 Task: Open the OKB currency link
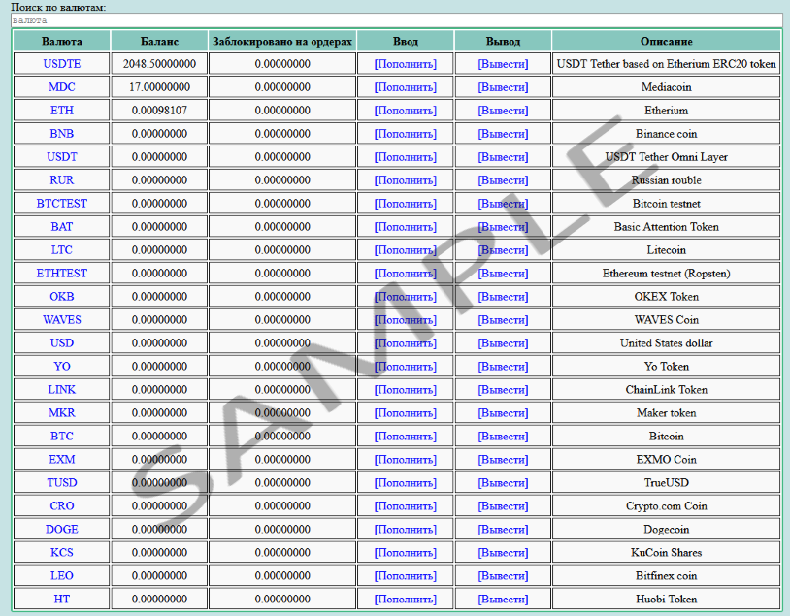coord(61,296)
